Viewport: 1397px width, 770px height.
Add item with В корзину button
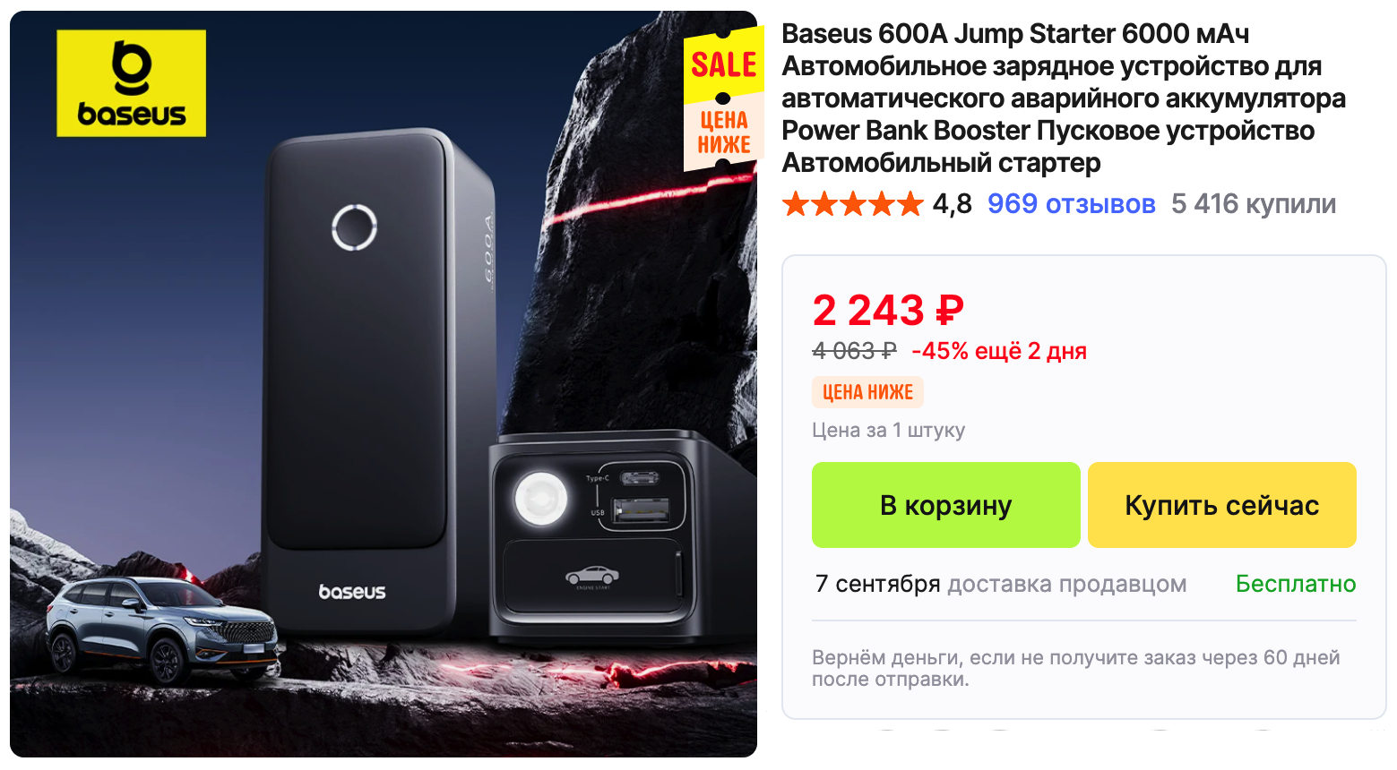point(945,505)
